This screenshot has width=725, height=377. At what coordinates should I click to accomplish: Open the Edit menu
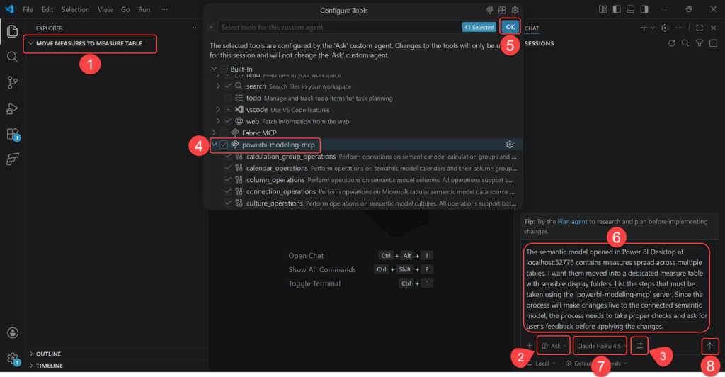47,9
